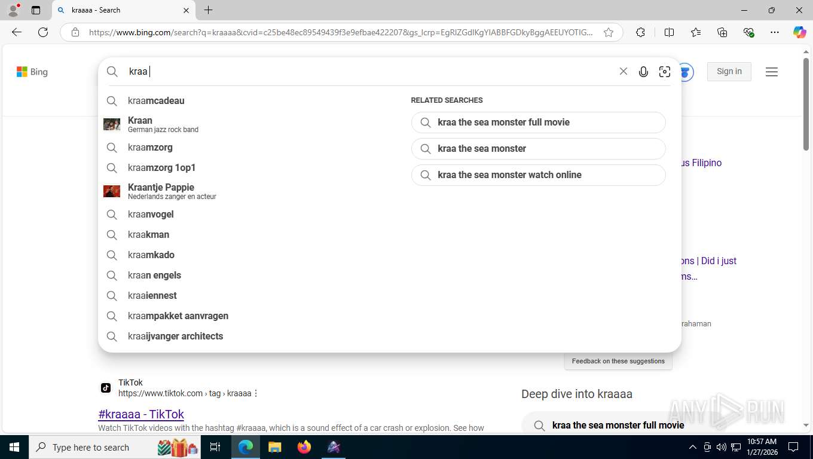
Task: Select suggestion Kraantje Pappie
Action: point(248,191)
